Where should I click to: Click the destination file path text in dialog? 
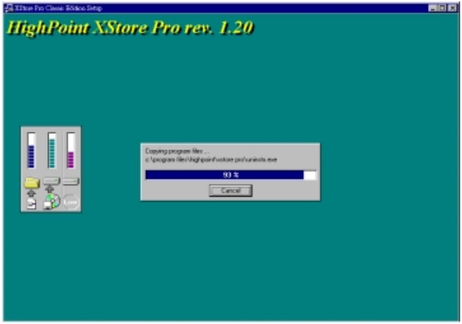pos(211,159)
